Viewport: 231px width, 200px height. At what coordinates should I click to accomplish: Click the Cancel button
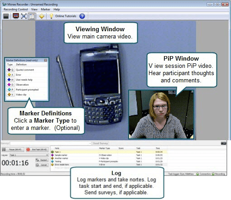coord(42,165)
